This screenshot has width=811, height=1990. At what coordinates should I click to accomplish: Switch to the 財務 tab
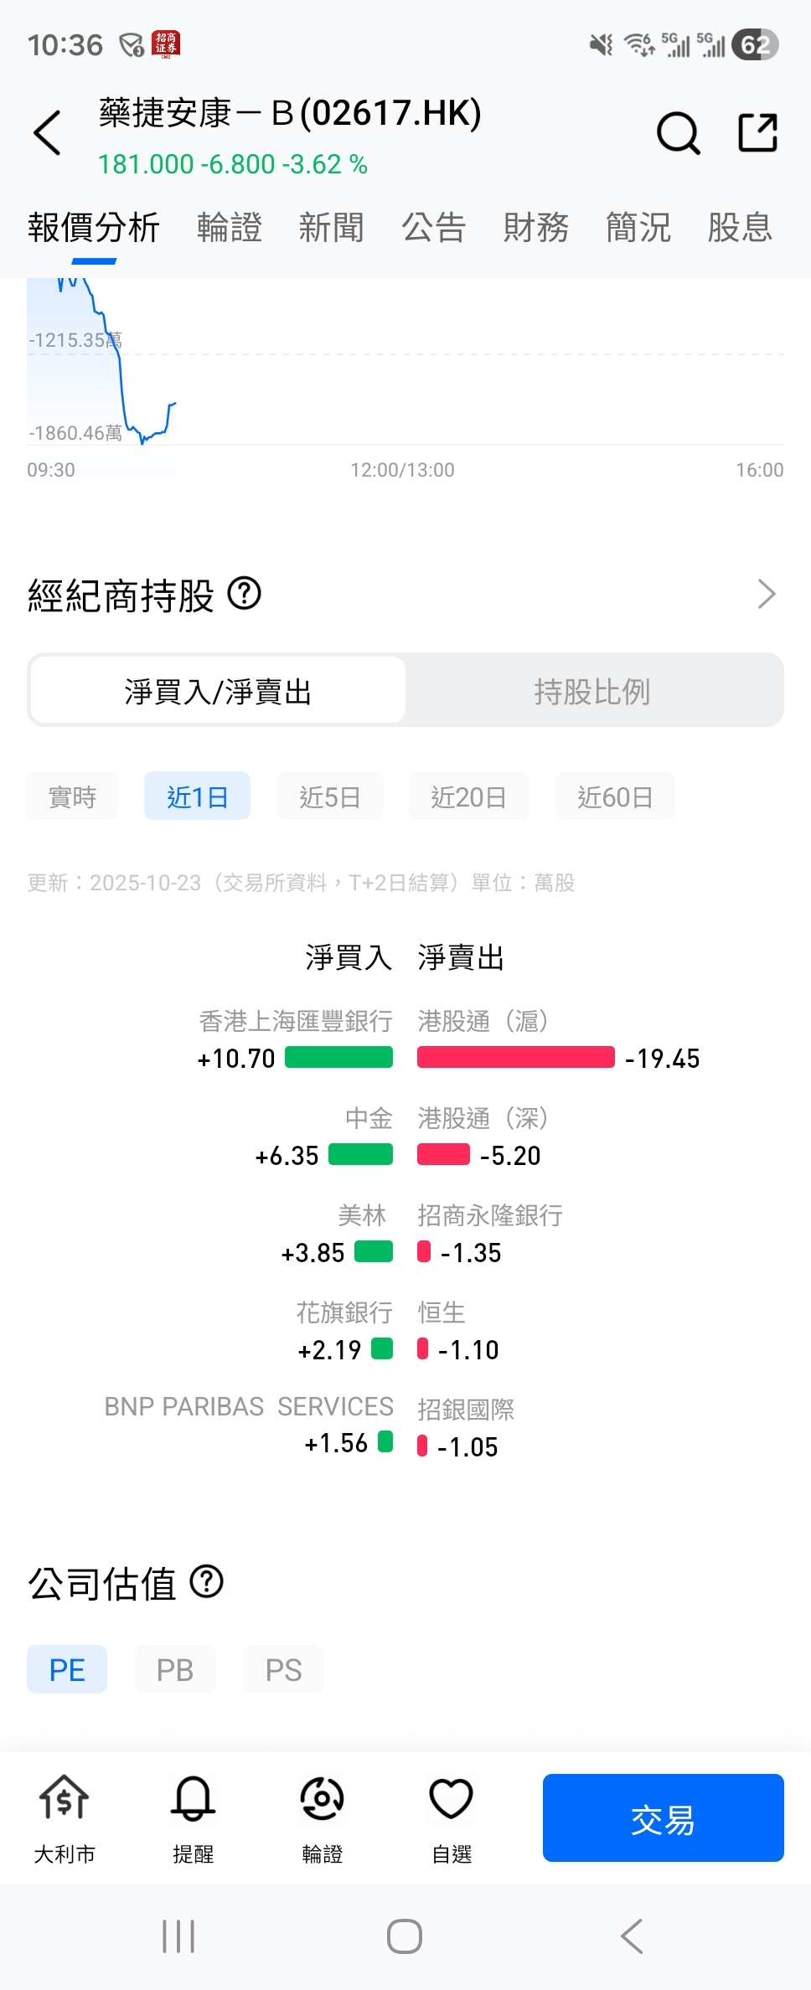(x=536, y=228)
